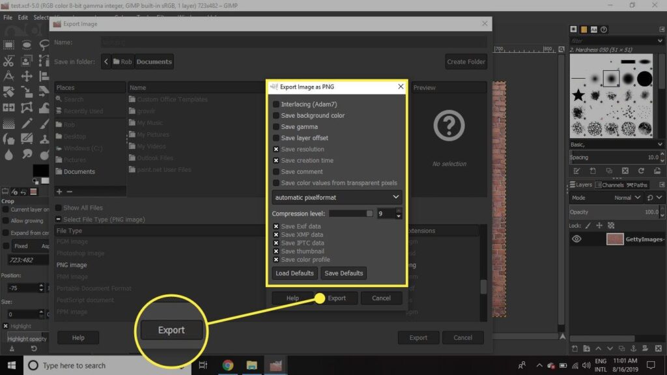Enable Interlacing (Adam7)
This screenshot has height=375, width=667.
coord(275,104)
